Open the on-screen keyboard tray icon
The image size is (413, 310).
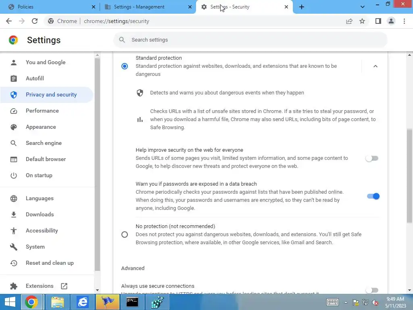pyautogui.click(x=332, y=302)
